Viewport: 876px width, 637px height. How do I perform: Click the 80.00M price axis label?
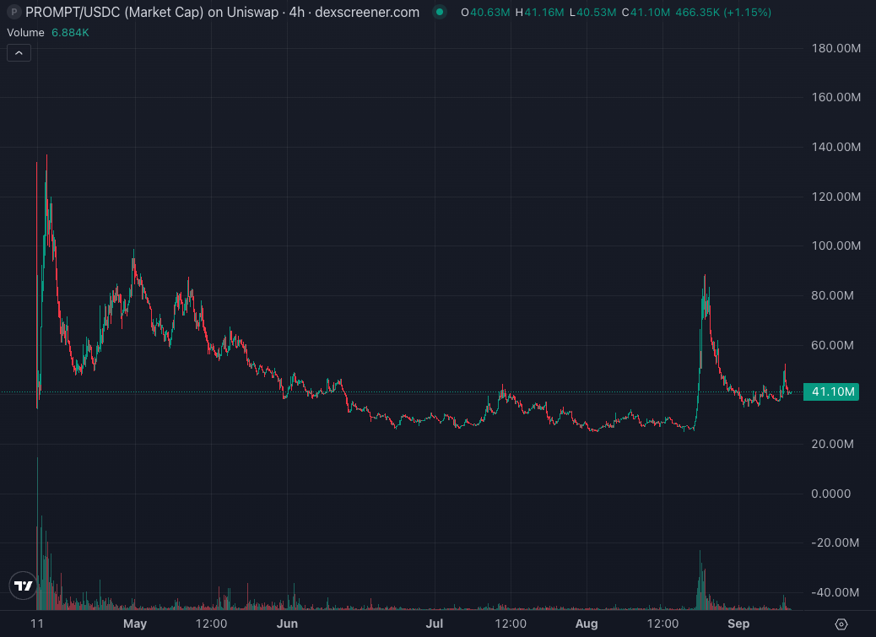832,295
